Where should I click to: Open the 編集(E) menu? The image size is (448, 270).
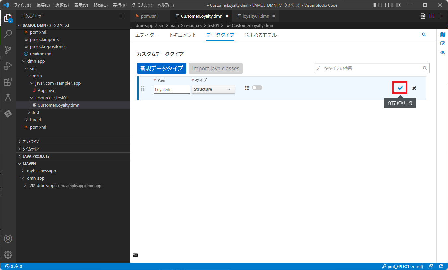pos(43,5)
